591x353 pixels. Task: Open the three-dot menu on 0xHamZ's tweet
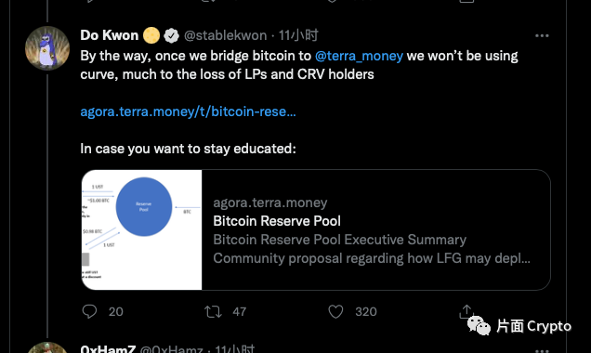(542, 350)
